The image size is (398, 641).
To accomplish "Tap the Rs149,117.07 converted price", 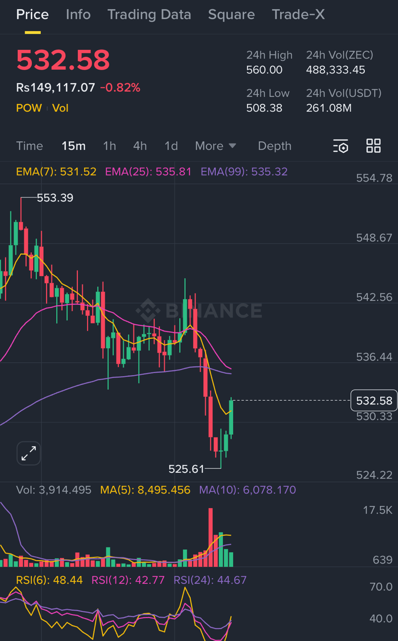I will (x=55, y=87).
